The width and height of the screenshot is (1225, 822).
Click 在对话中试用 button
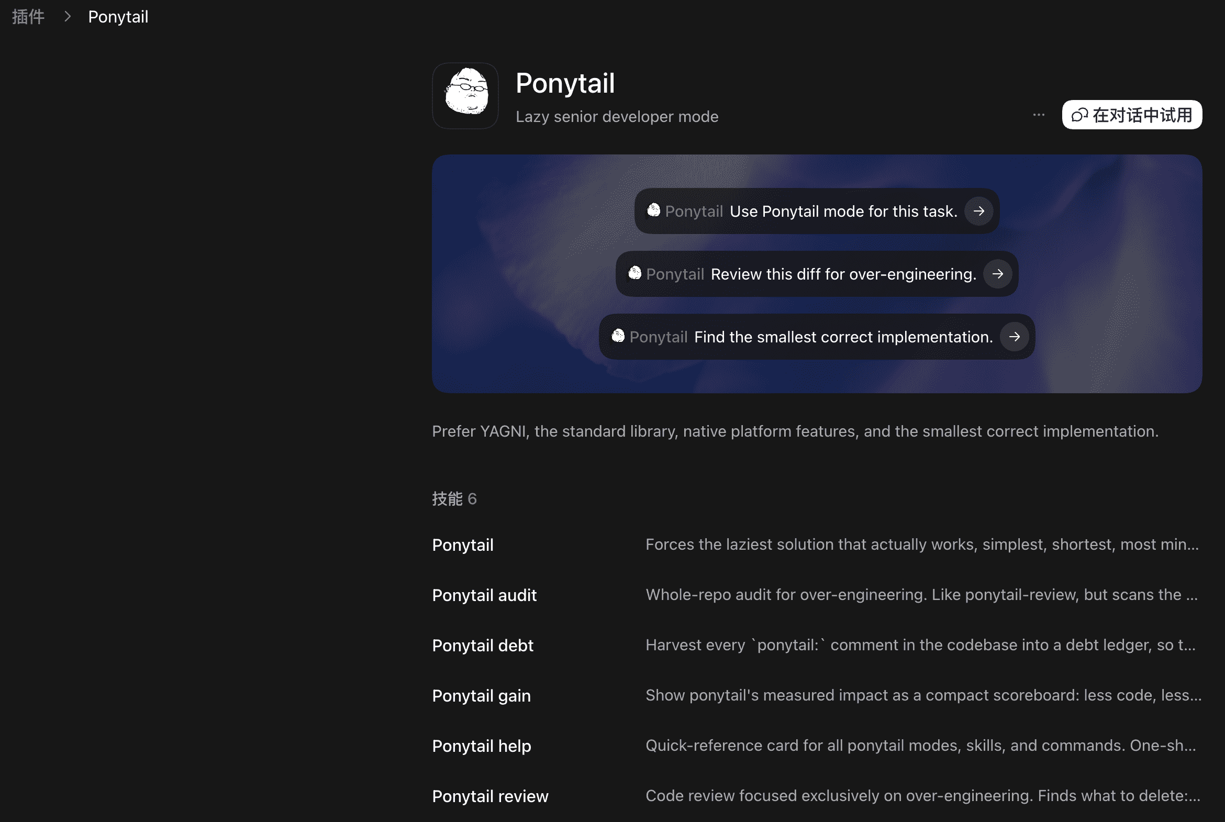pos(1132,115)
